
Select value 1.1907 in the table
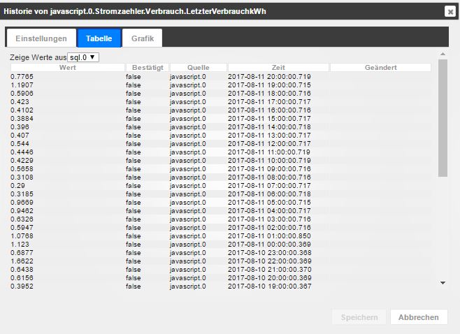pyautogui.click(x=22, y=85)
